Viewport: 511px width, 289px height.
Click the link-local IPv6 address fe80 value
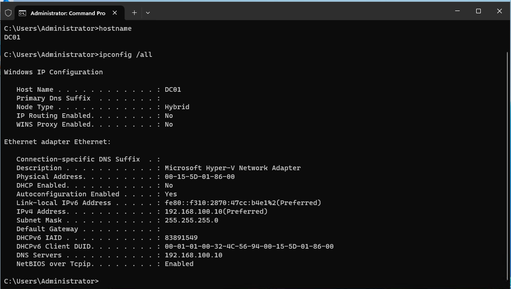[x=243, y=203]
